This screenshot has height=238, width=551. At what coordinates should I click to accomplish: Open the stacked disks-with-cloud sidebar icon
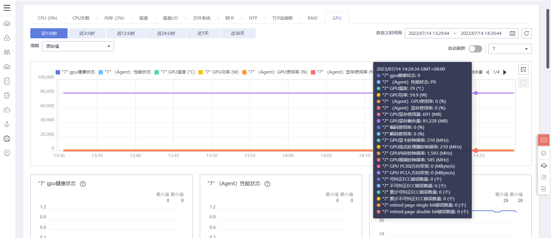[x=7, y=95]
